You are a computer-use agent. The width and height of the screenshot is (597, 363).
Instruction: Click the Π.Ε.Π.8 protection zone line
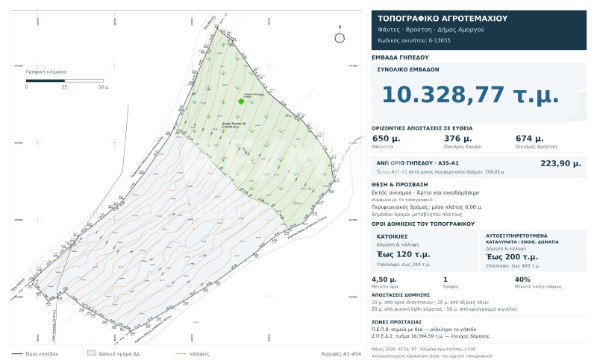click(x=424, y=329)
